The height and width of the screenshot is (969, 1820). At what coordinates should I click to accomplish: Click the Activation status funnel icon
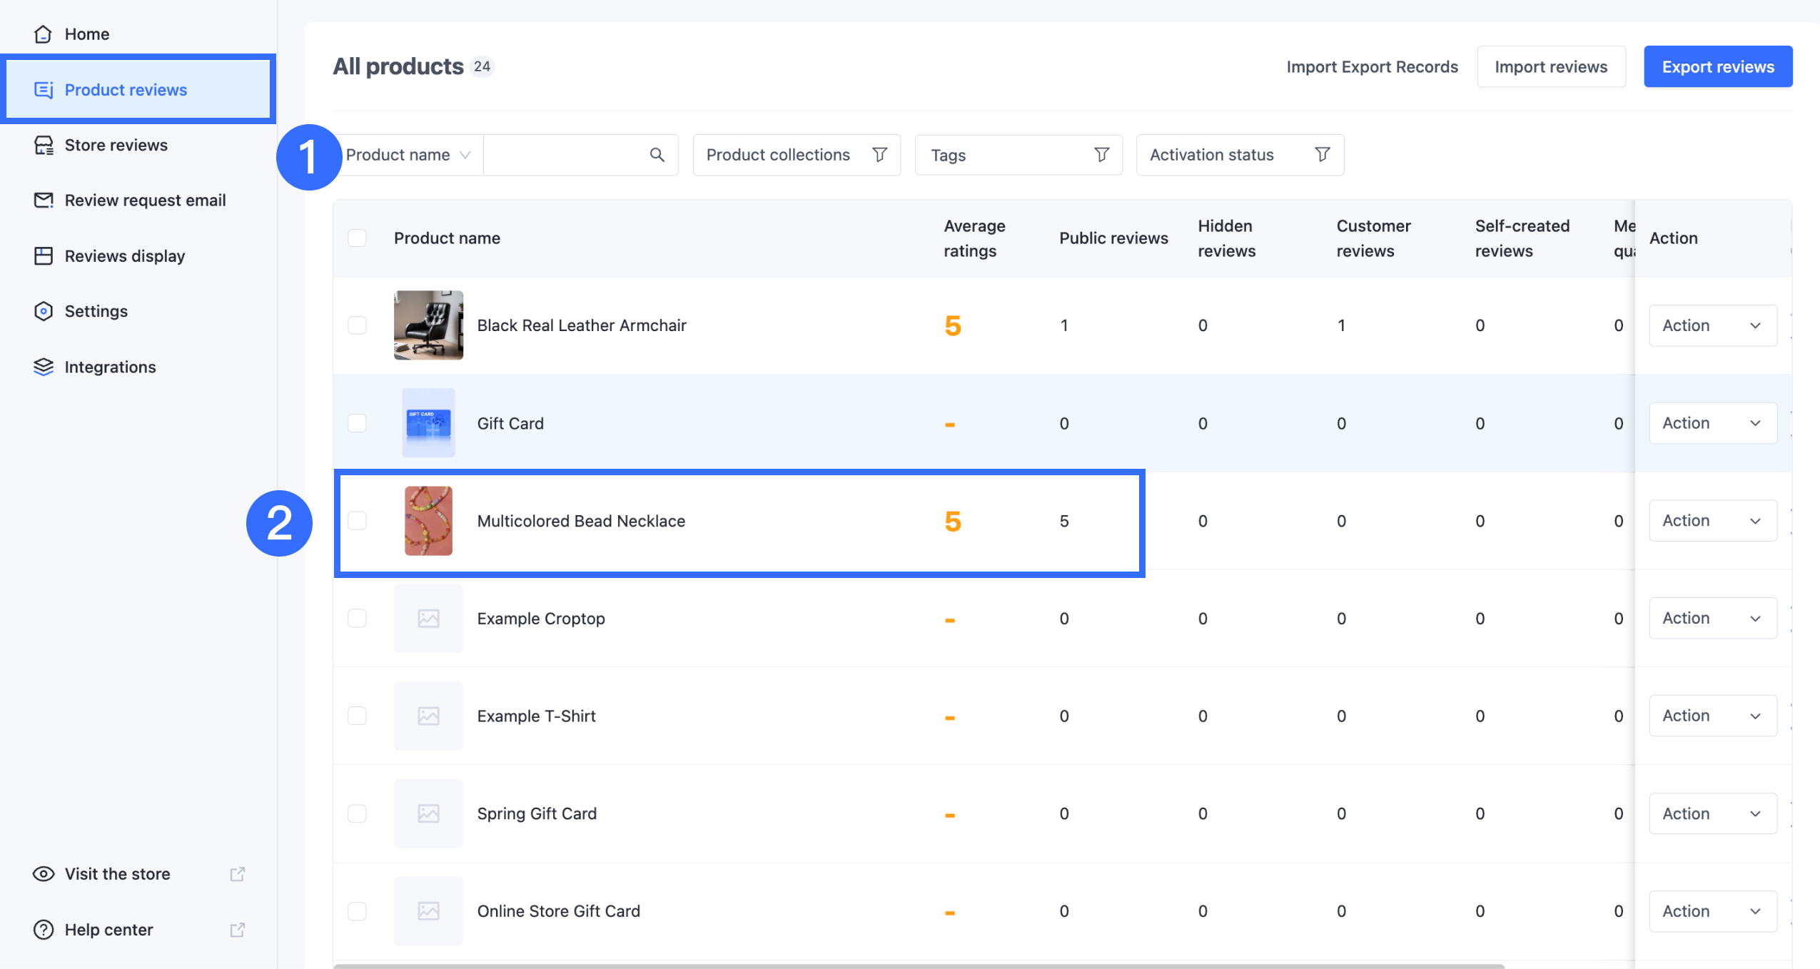[1322, 155]
